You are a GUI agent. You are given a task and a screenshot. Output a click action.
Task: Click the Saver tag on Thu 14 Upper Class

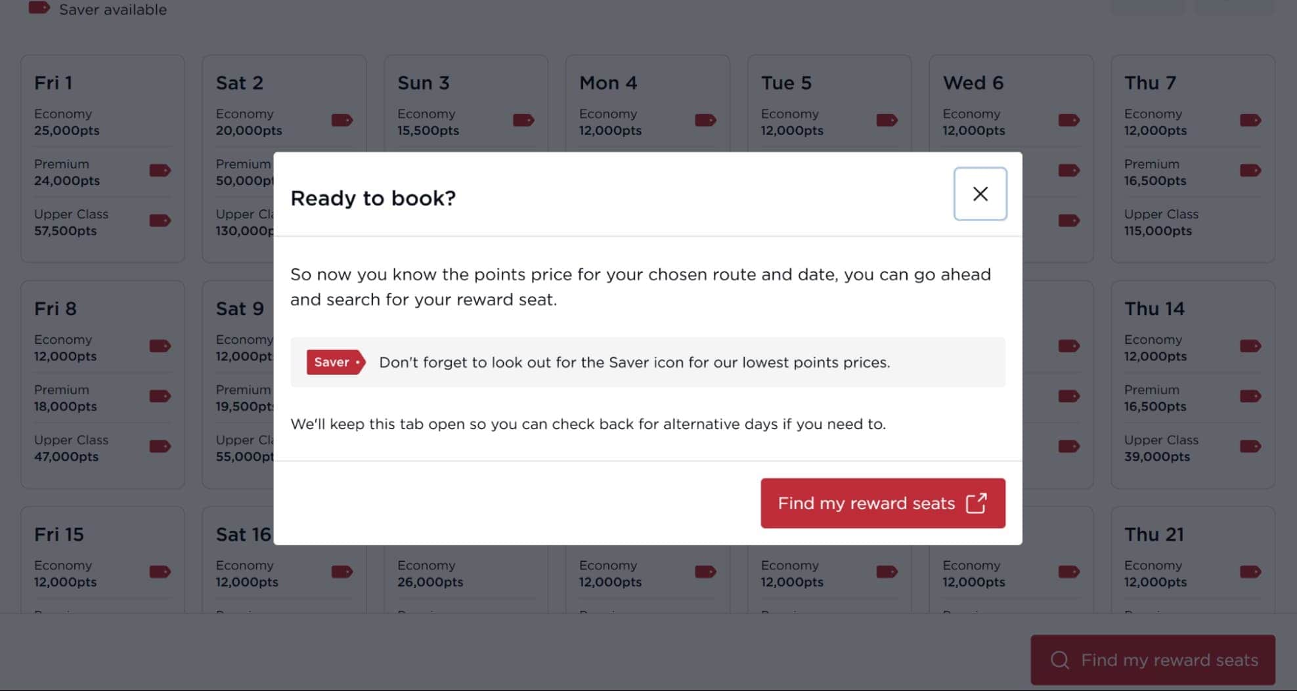pyautogui.click(x=1251, y=446)
